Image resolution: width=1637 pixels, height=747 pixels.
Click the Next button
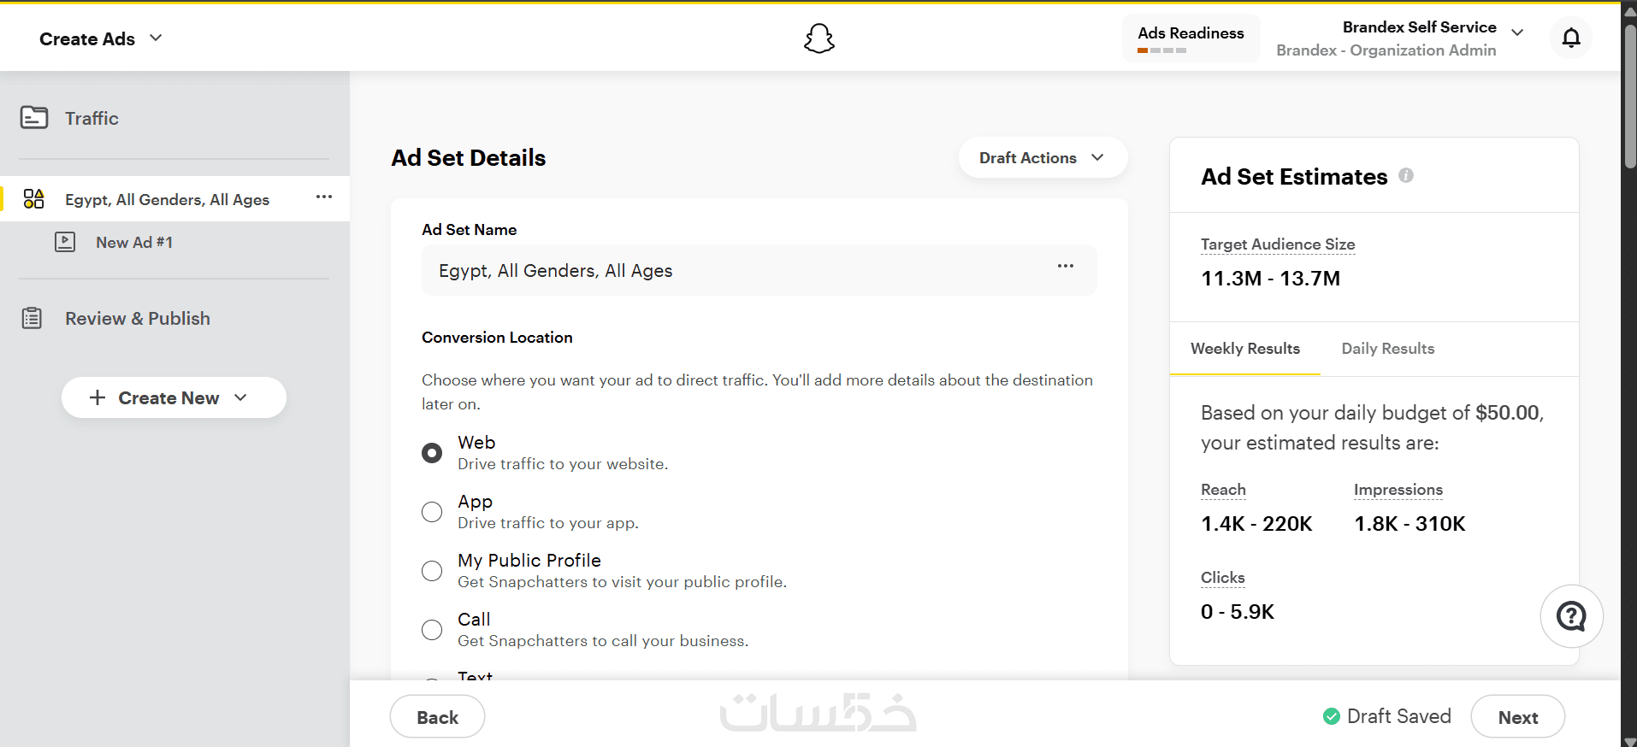coord(1517,717)
